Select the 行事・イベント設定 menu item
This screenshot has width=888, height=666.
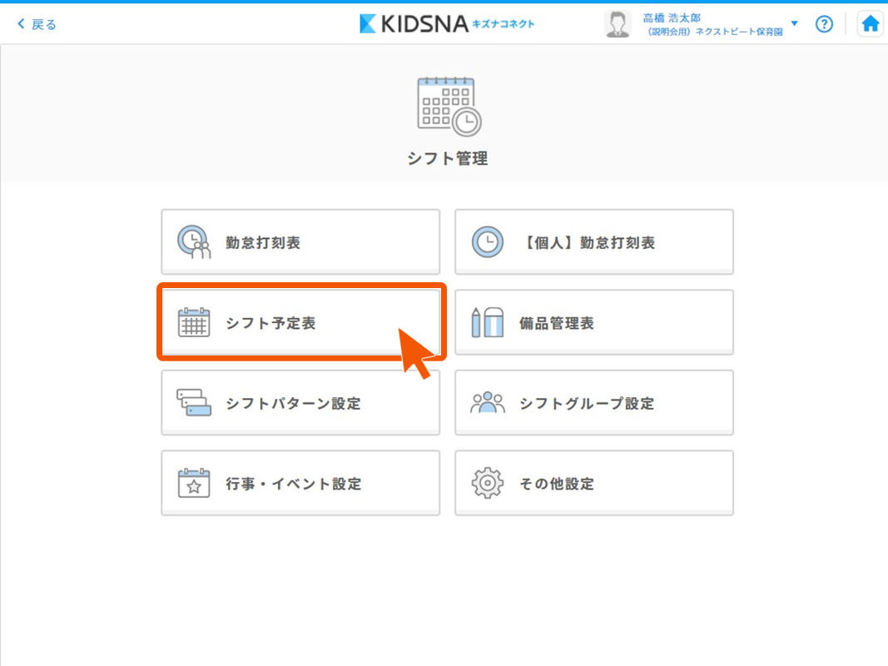pos(300,484)
